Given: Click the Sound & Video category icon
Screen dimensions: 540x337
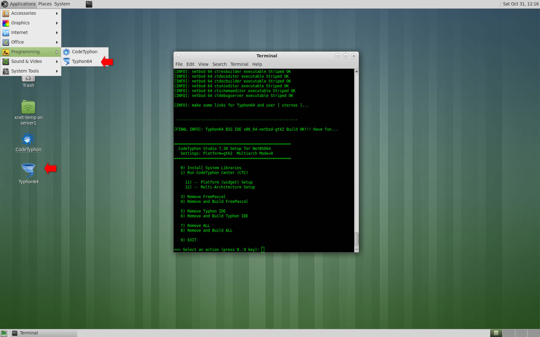Looking at the screenshot, I should [6, 61].
